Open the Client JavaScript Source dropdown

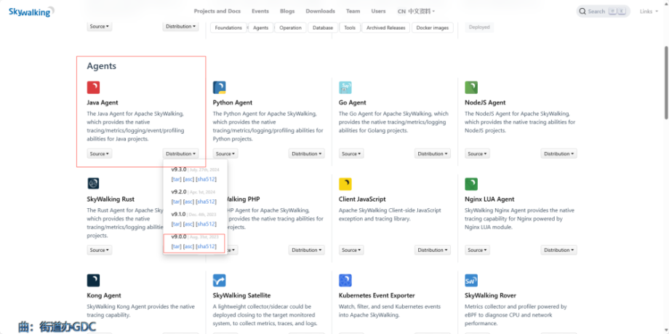[351, 250]
